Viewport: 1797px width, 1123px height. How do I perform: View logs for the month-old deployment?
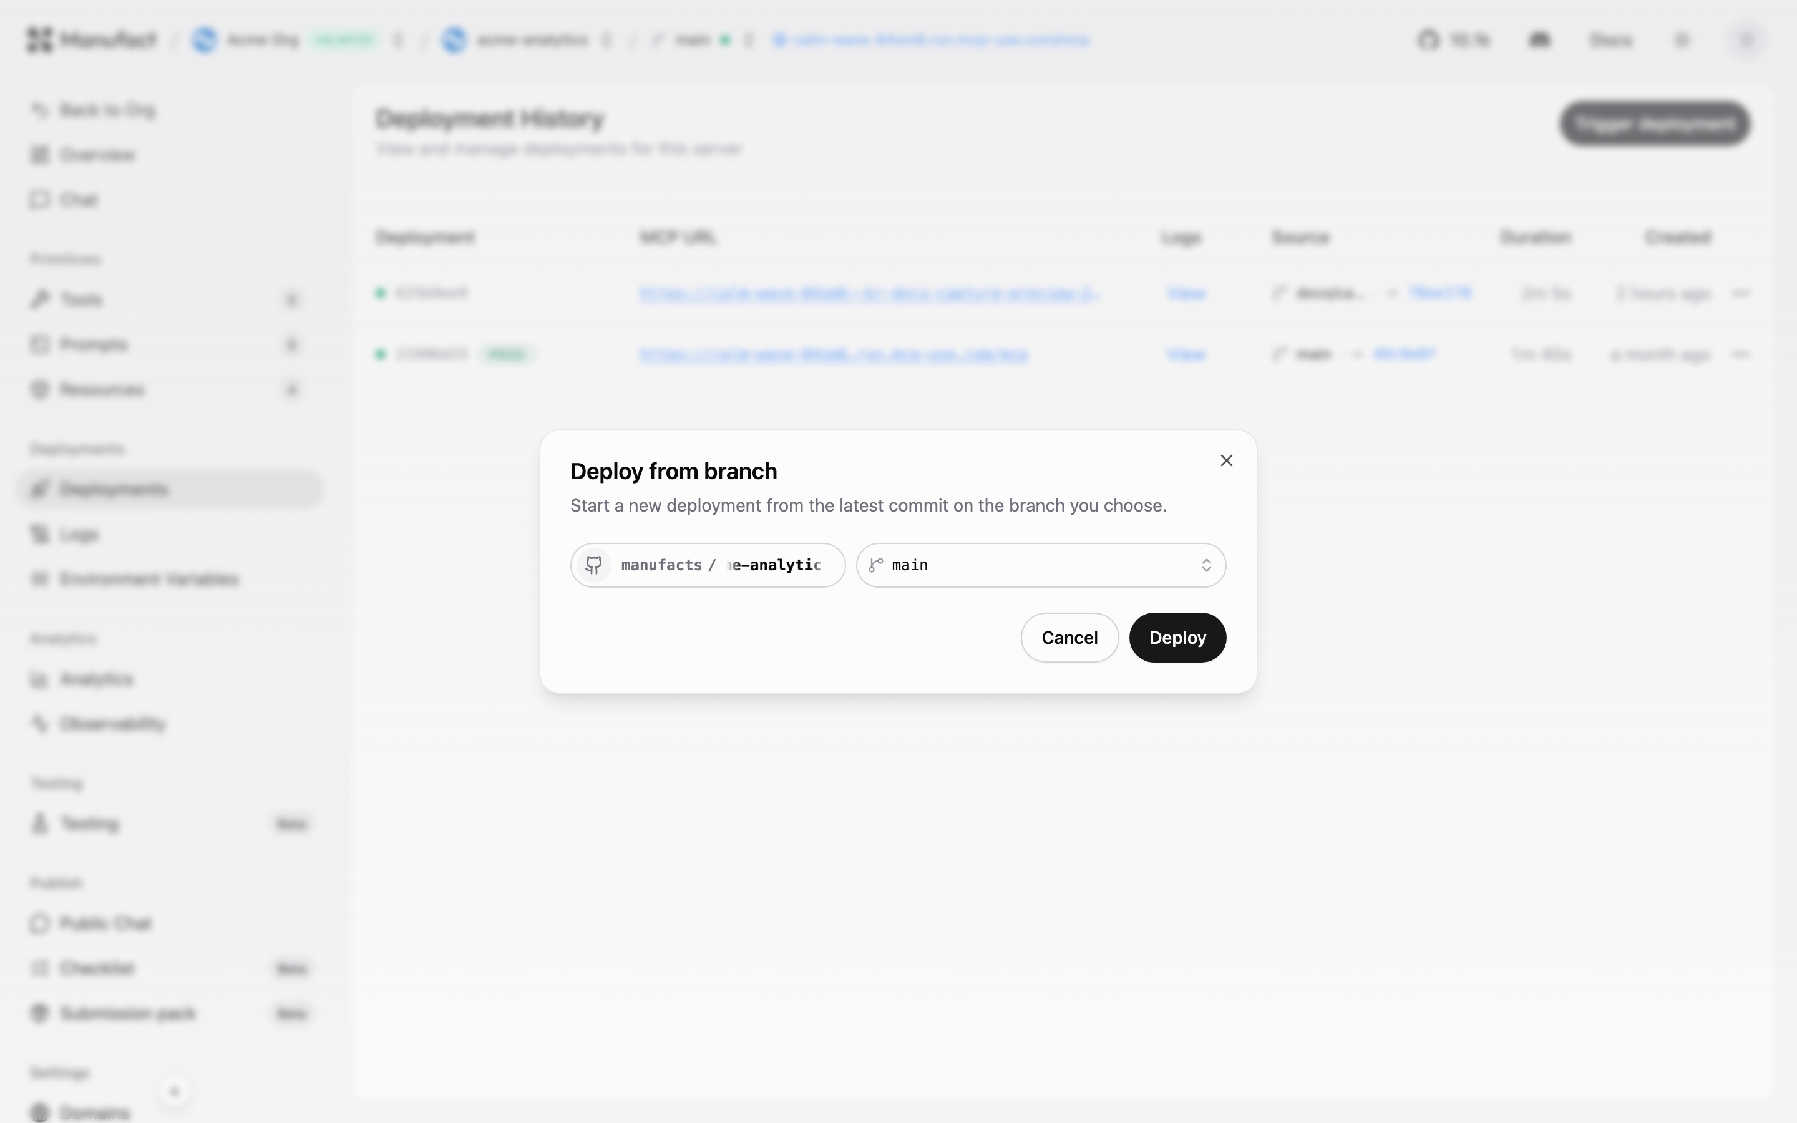pos(1186,354)
